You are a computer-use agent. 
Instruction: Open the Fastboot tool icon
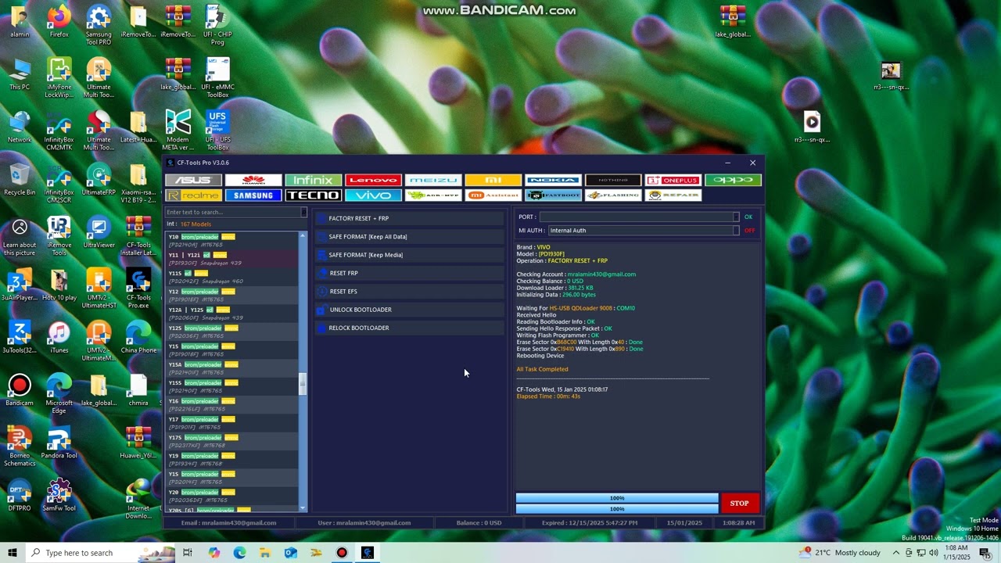(553, 195)
